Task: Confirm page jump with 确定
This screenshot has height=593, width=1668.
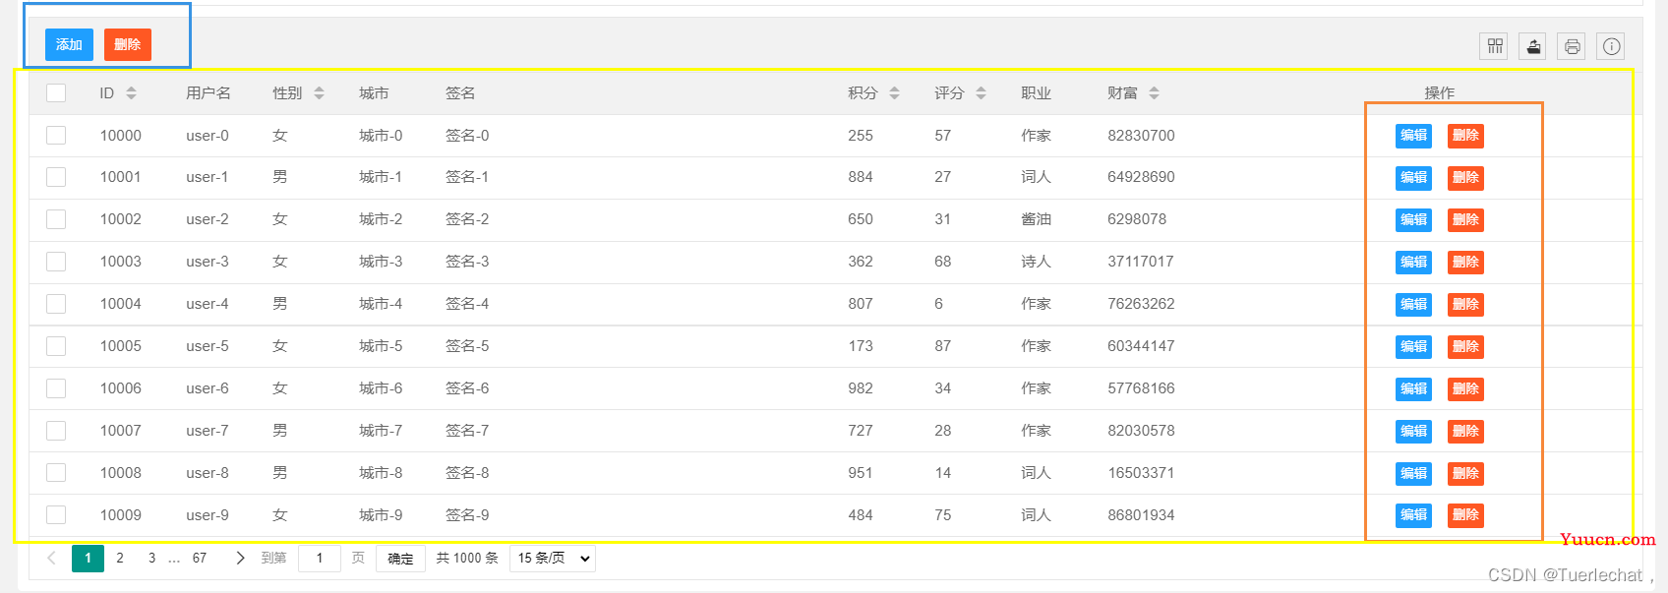Action: pos(400,559)
